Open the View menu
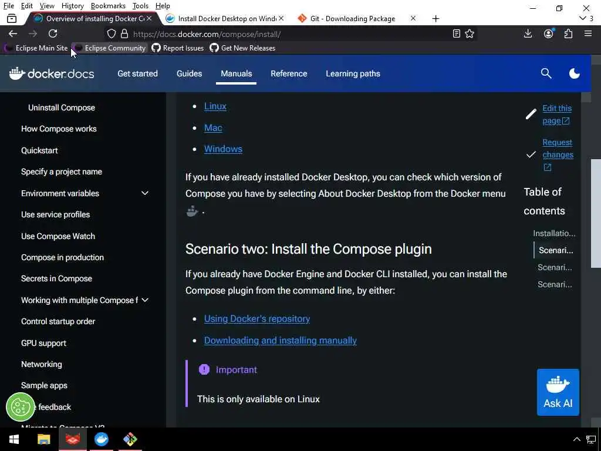Viewport: 601px width, 451px height. [47, 6]
